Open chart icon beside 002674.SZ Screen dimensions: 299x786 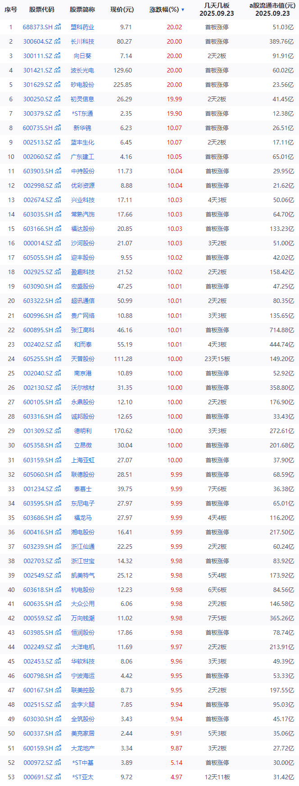(57, 200)
